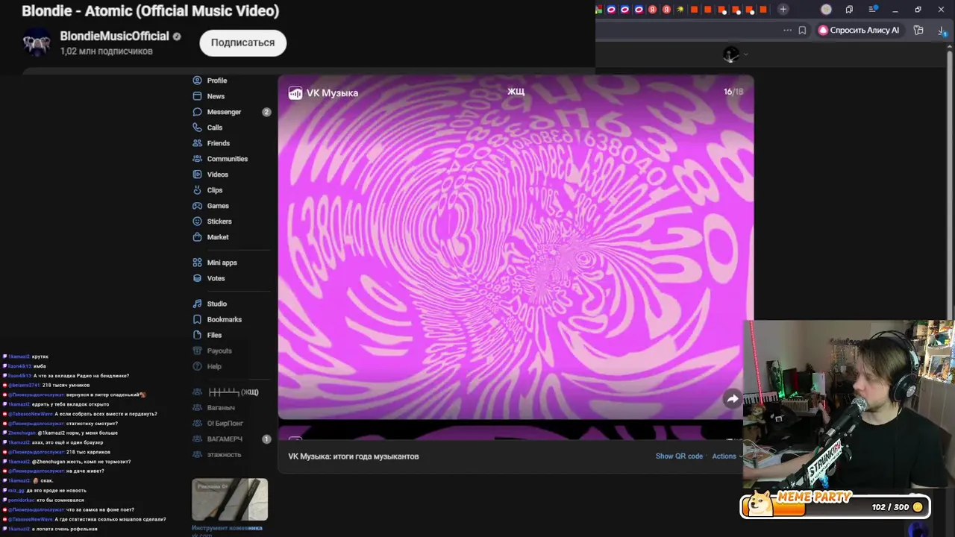
Task: Click chat message 'на даче живет?'
Action: (85, 471)
